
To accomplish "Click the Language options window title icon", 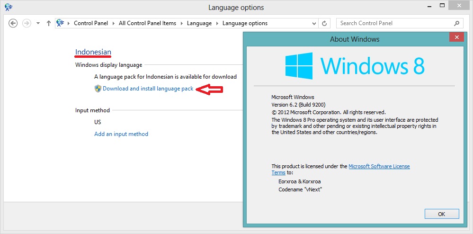I will point(9,7).
